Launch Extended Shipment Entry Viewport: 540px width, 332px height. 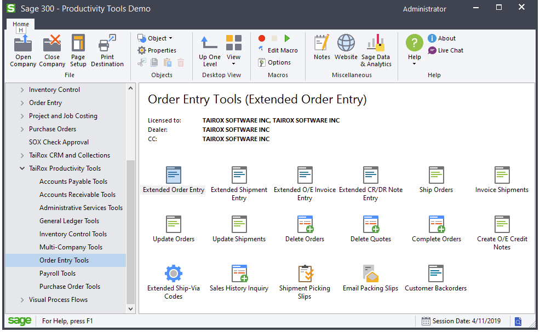point(239,175)
